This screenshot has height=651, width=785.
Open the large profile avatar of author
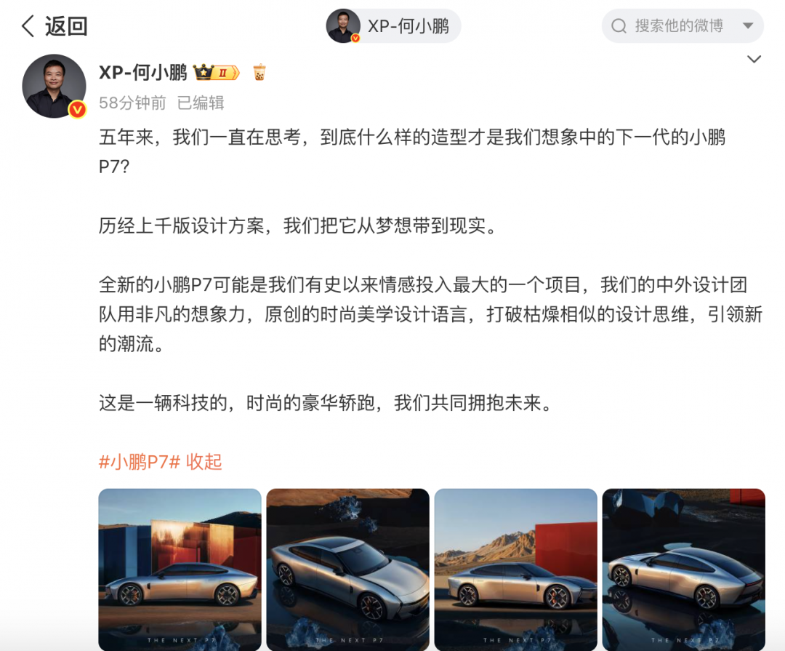[x=54, y=87]
